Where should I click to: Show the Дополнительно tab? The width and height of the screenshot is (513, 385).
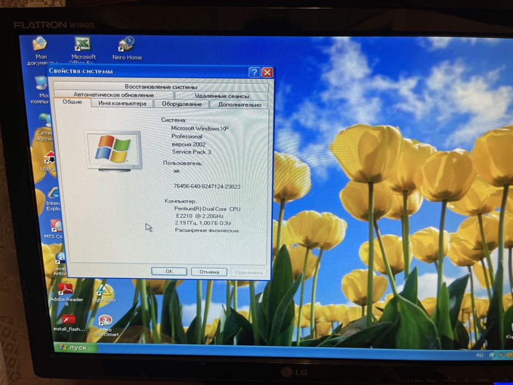(x=240, y=105)
